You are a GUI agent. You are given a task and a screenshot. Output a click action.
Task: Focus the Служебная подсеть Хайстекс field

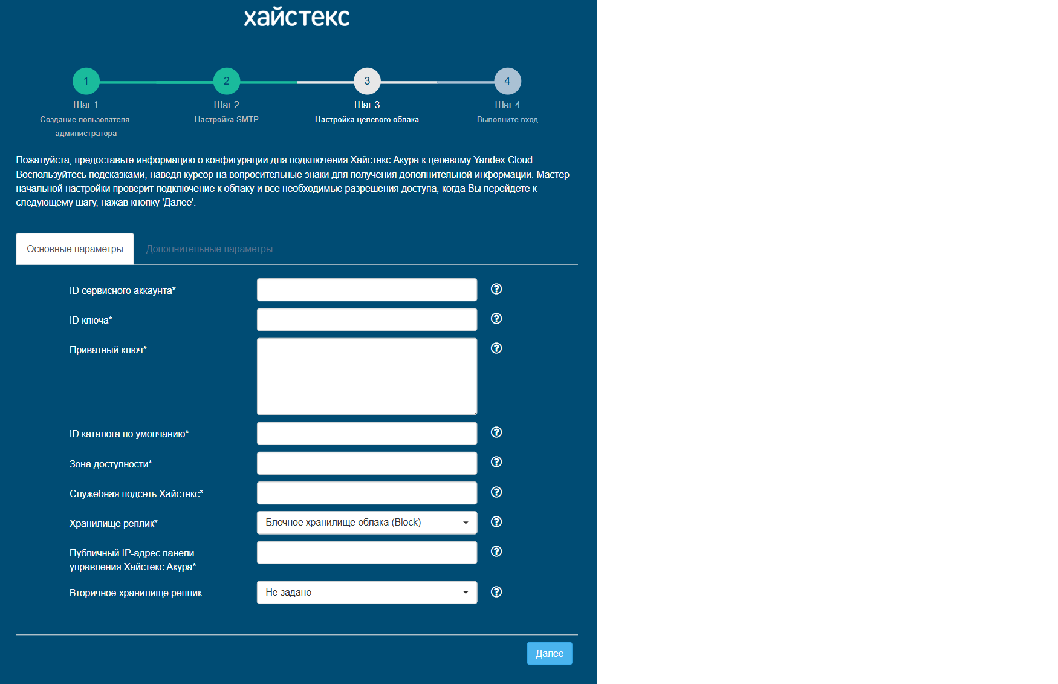coord(367,493)
